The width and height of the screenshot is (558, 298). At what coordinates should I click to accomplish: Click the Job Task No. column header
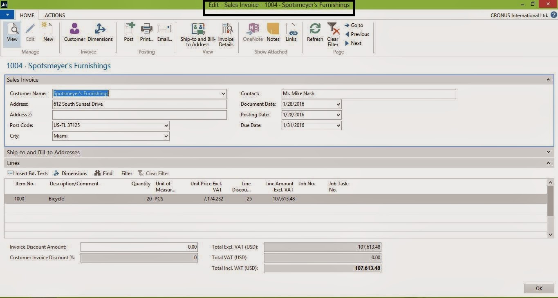(338, 187)
